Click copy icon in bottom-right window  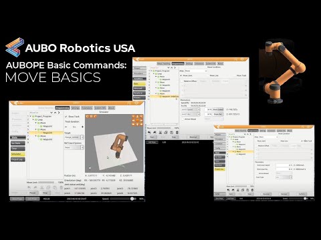click(243, 190)
